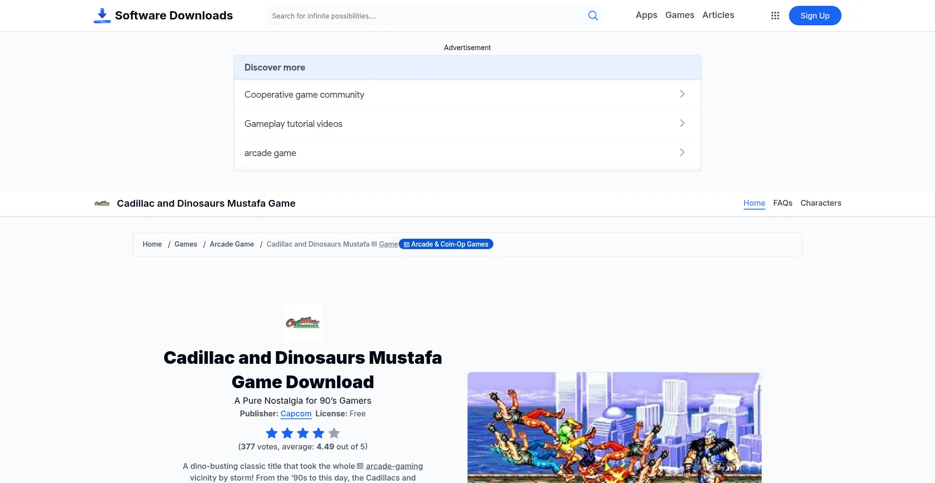Click the Discover more header
This screenshot has width=935, height=483.
[467, 68]
